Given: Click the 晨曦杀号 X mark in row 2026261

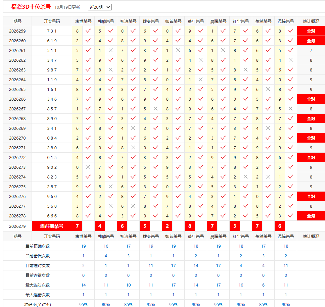Looking at the screenshot, I should pos(223,50).
